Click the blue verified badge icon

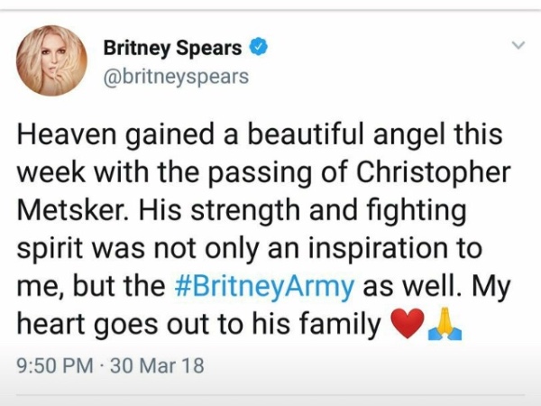258,48
